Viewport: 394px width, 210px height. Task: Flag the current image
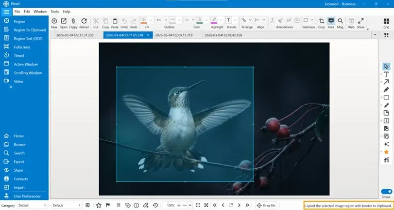[108, 205]
